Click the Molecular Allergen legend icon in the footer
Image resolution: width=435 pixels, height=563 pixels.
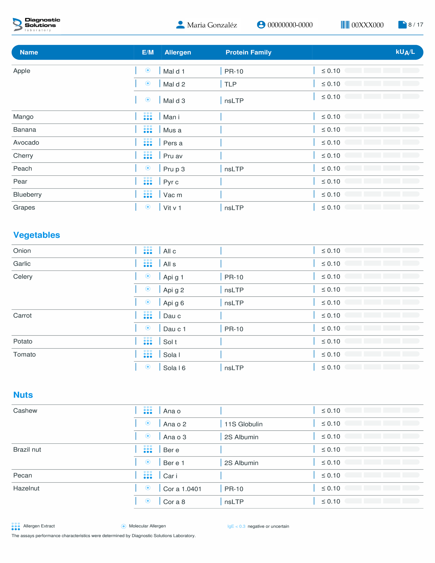pyautogui.click(x=123, y=526)
